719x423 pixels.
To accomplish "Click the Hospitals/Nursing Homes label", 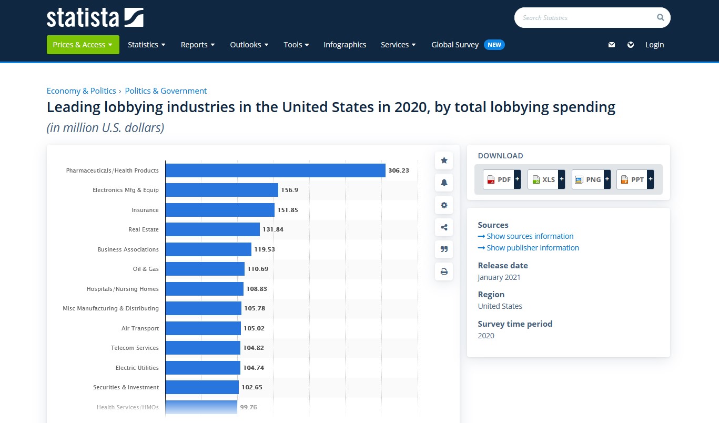I will tap(123, 289).
